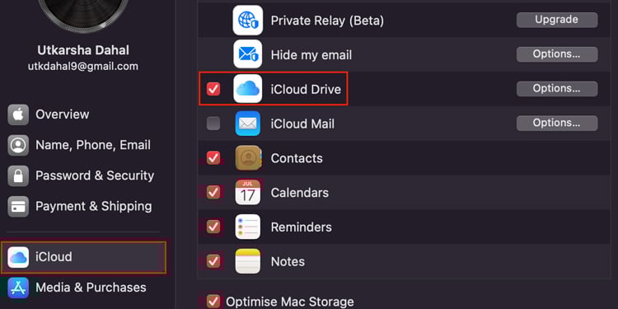The image size is (618, 309).
Task: Click the Hide my email label
Action: click(311, 55)
